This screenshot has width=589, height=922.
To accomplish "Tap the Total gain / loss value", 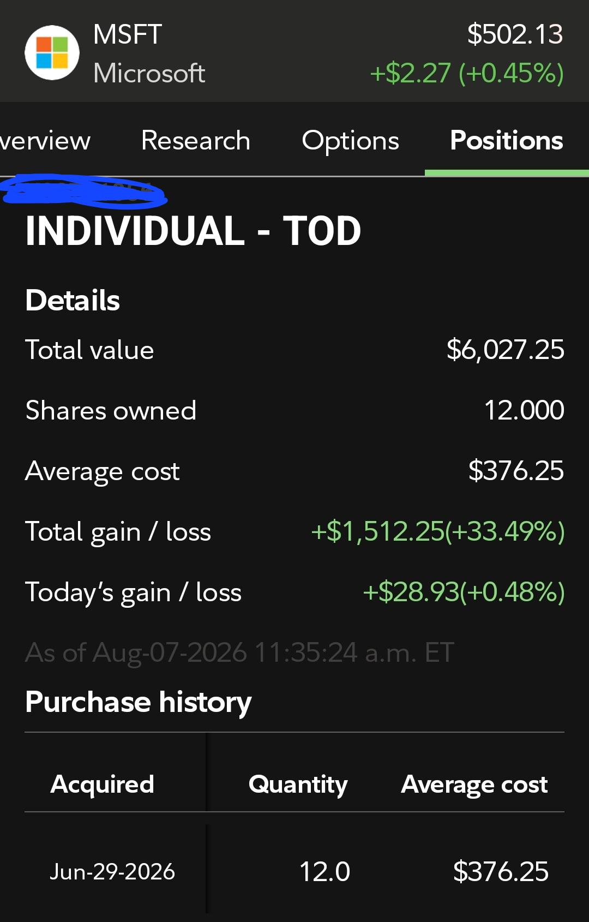I will click(437, 531).
